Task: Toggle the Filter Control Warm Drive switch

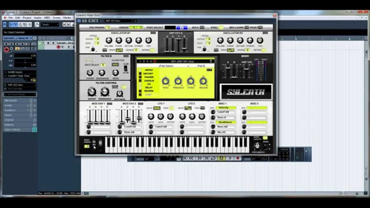Action: 124,87
